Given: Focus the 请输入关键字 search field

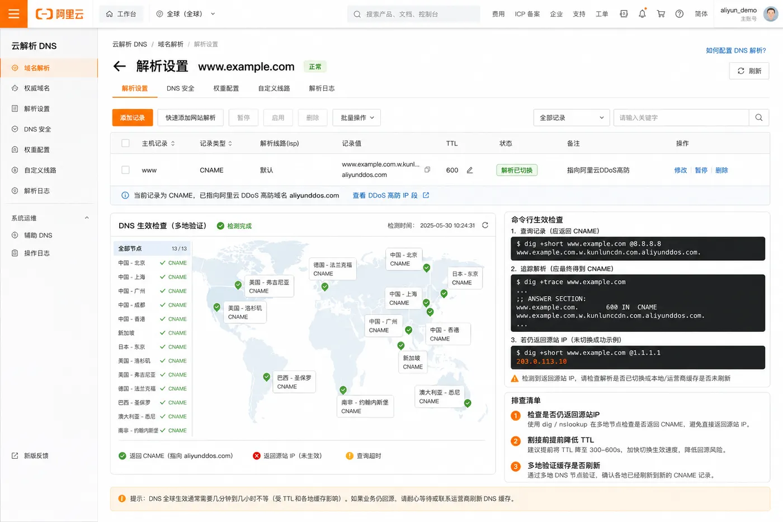Looking at the screenshot, I should [x=681, y=117].
